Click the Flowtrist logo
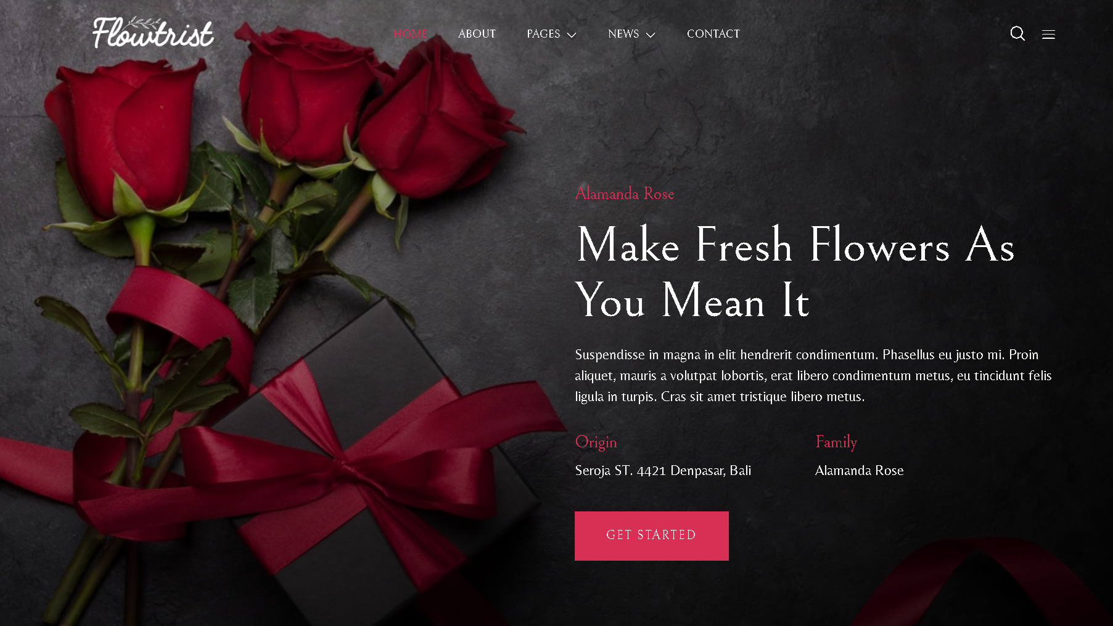 tap(153, 33)
